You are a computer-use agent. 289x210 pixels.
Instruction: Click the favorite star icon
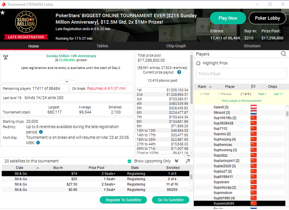tap(2, 12)
